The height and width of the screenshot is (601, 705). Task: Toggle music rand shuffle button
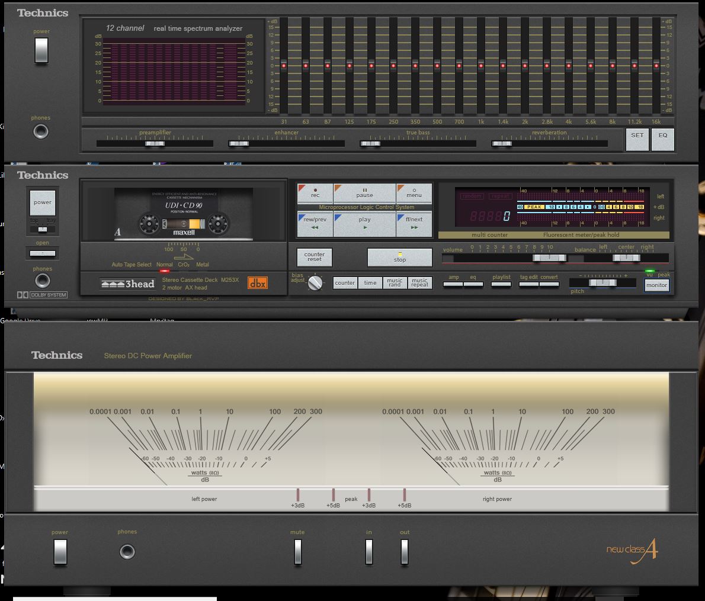[395, 283]
